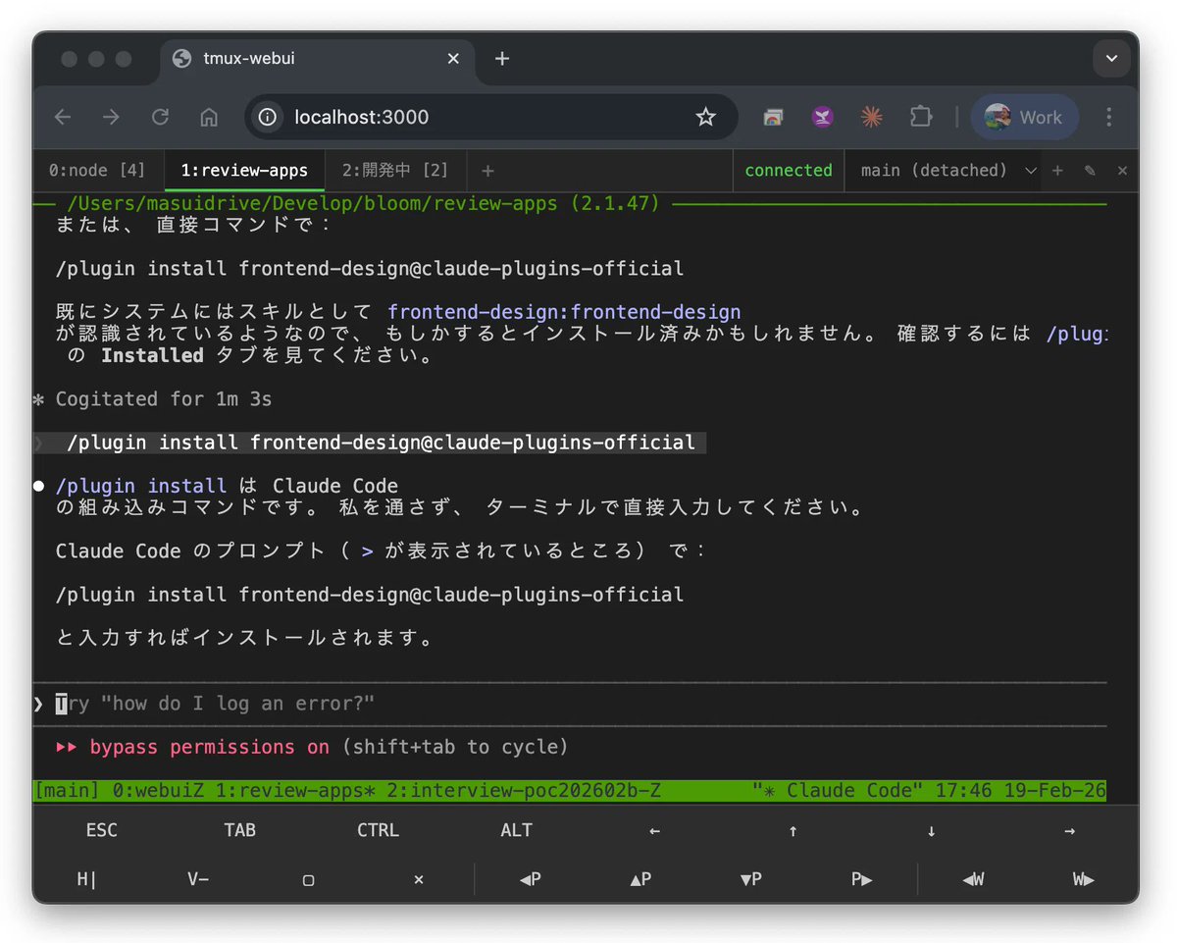Reload the localhost:3000 page
The width and height of the screenshot is (1177, 943).
tap(160, 118)
